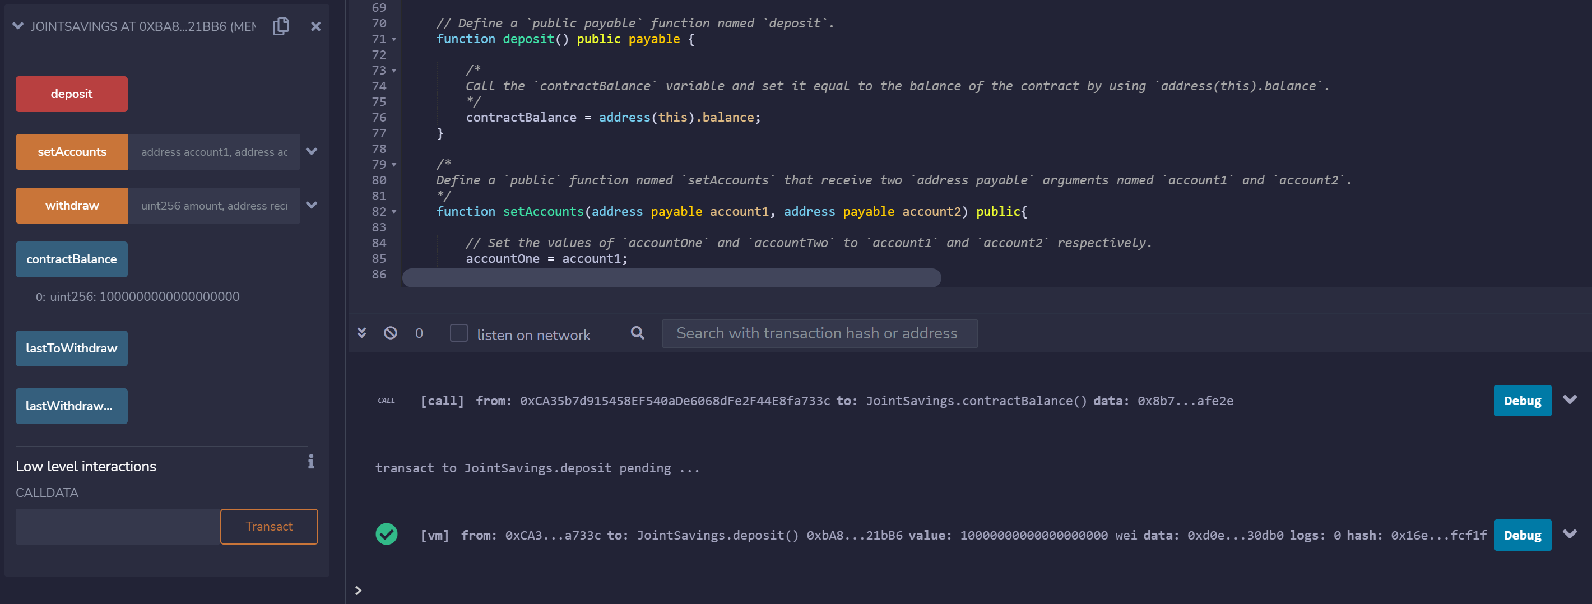Image resolution: width=1592 pixels, height=604 pixels.
Task: Debug the deposit transaction entry
Action: point(1522,535)
